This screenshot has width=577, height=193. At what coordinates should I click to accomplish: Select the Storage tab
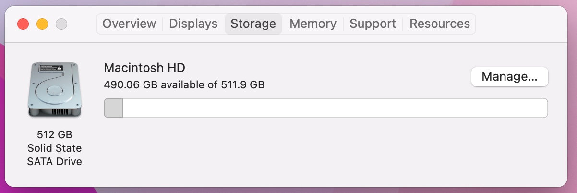pos(253,24)
